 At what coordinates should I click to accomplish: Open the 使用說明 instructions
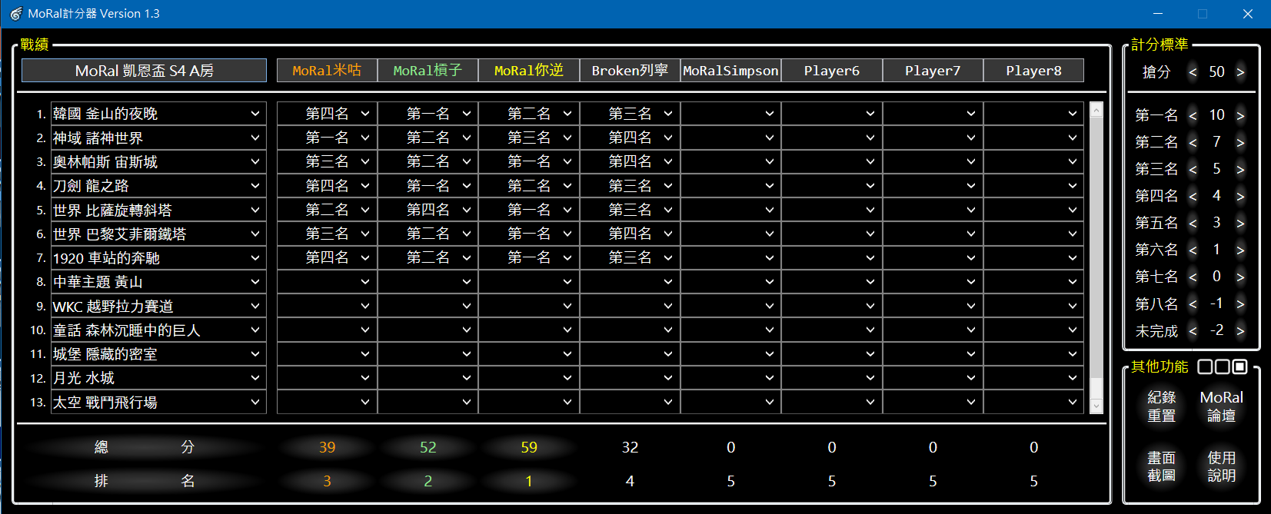[x=1221, y=466]
